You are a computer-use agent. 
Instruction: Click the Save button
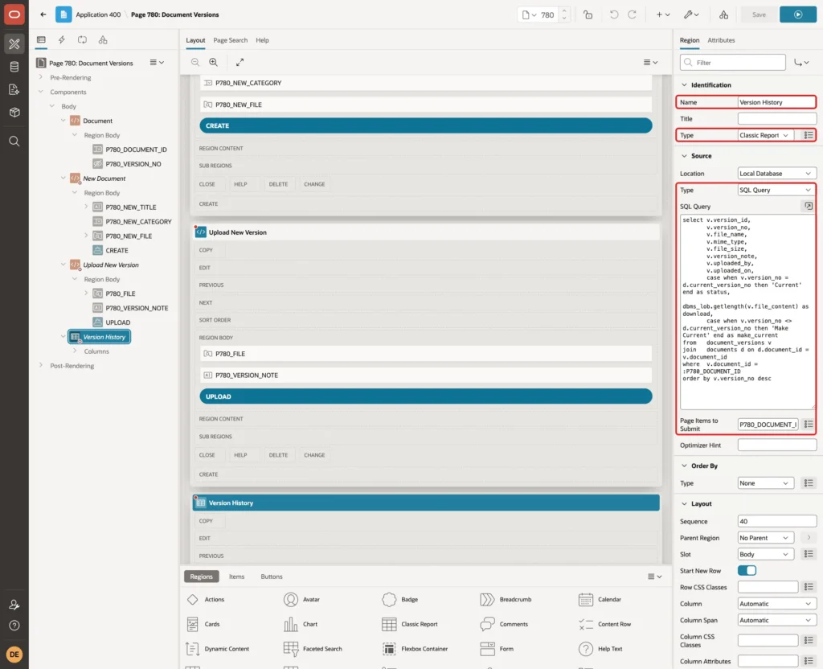(x=759, y=14)
